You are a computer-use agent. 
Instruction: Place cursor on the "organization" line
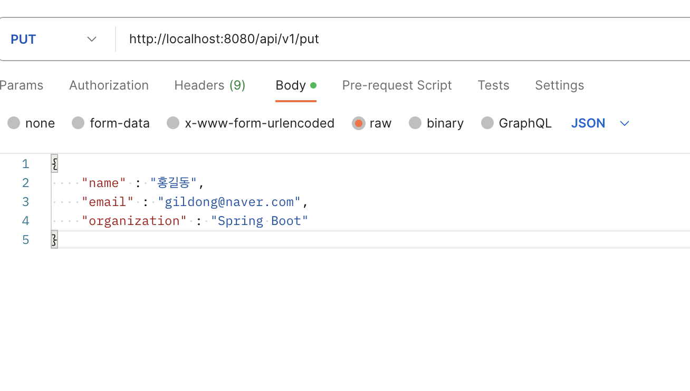pyautogui.click(x=370, y=221)
